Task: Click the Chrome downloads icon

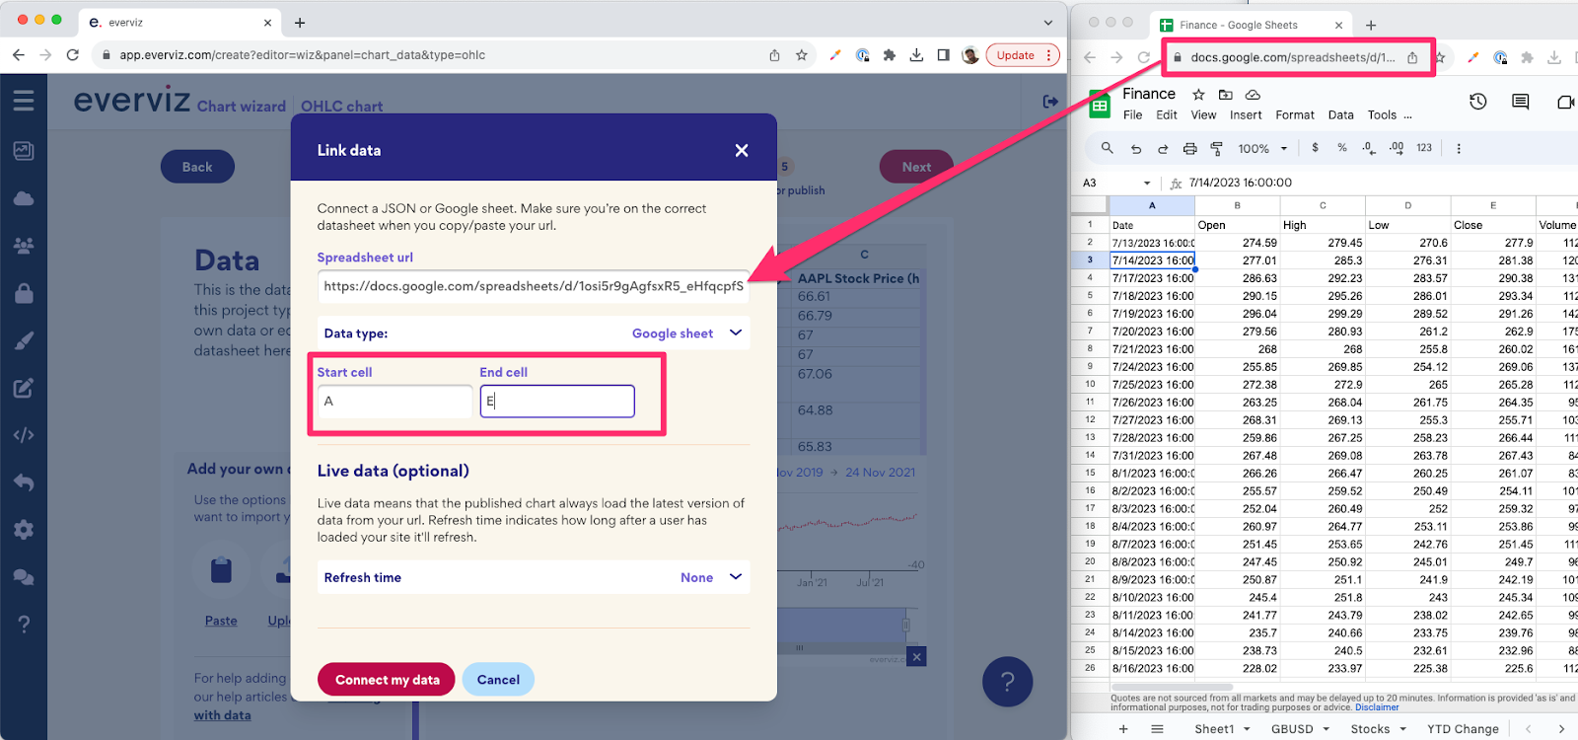Action: [x=916, y=55]
